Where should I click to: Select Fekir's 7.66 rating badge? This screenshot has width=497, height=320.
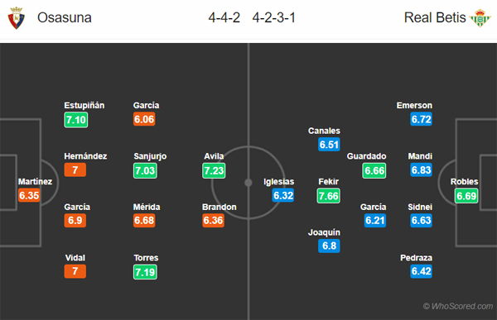click(329, 196)
